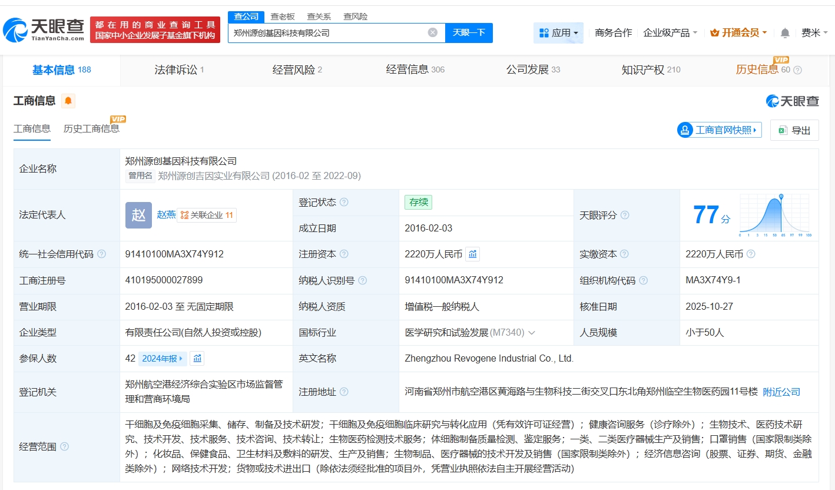835x490 pixels.
Task: Clear the search box with X icon
Action: click(433, 32)
